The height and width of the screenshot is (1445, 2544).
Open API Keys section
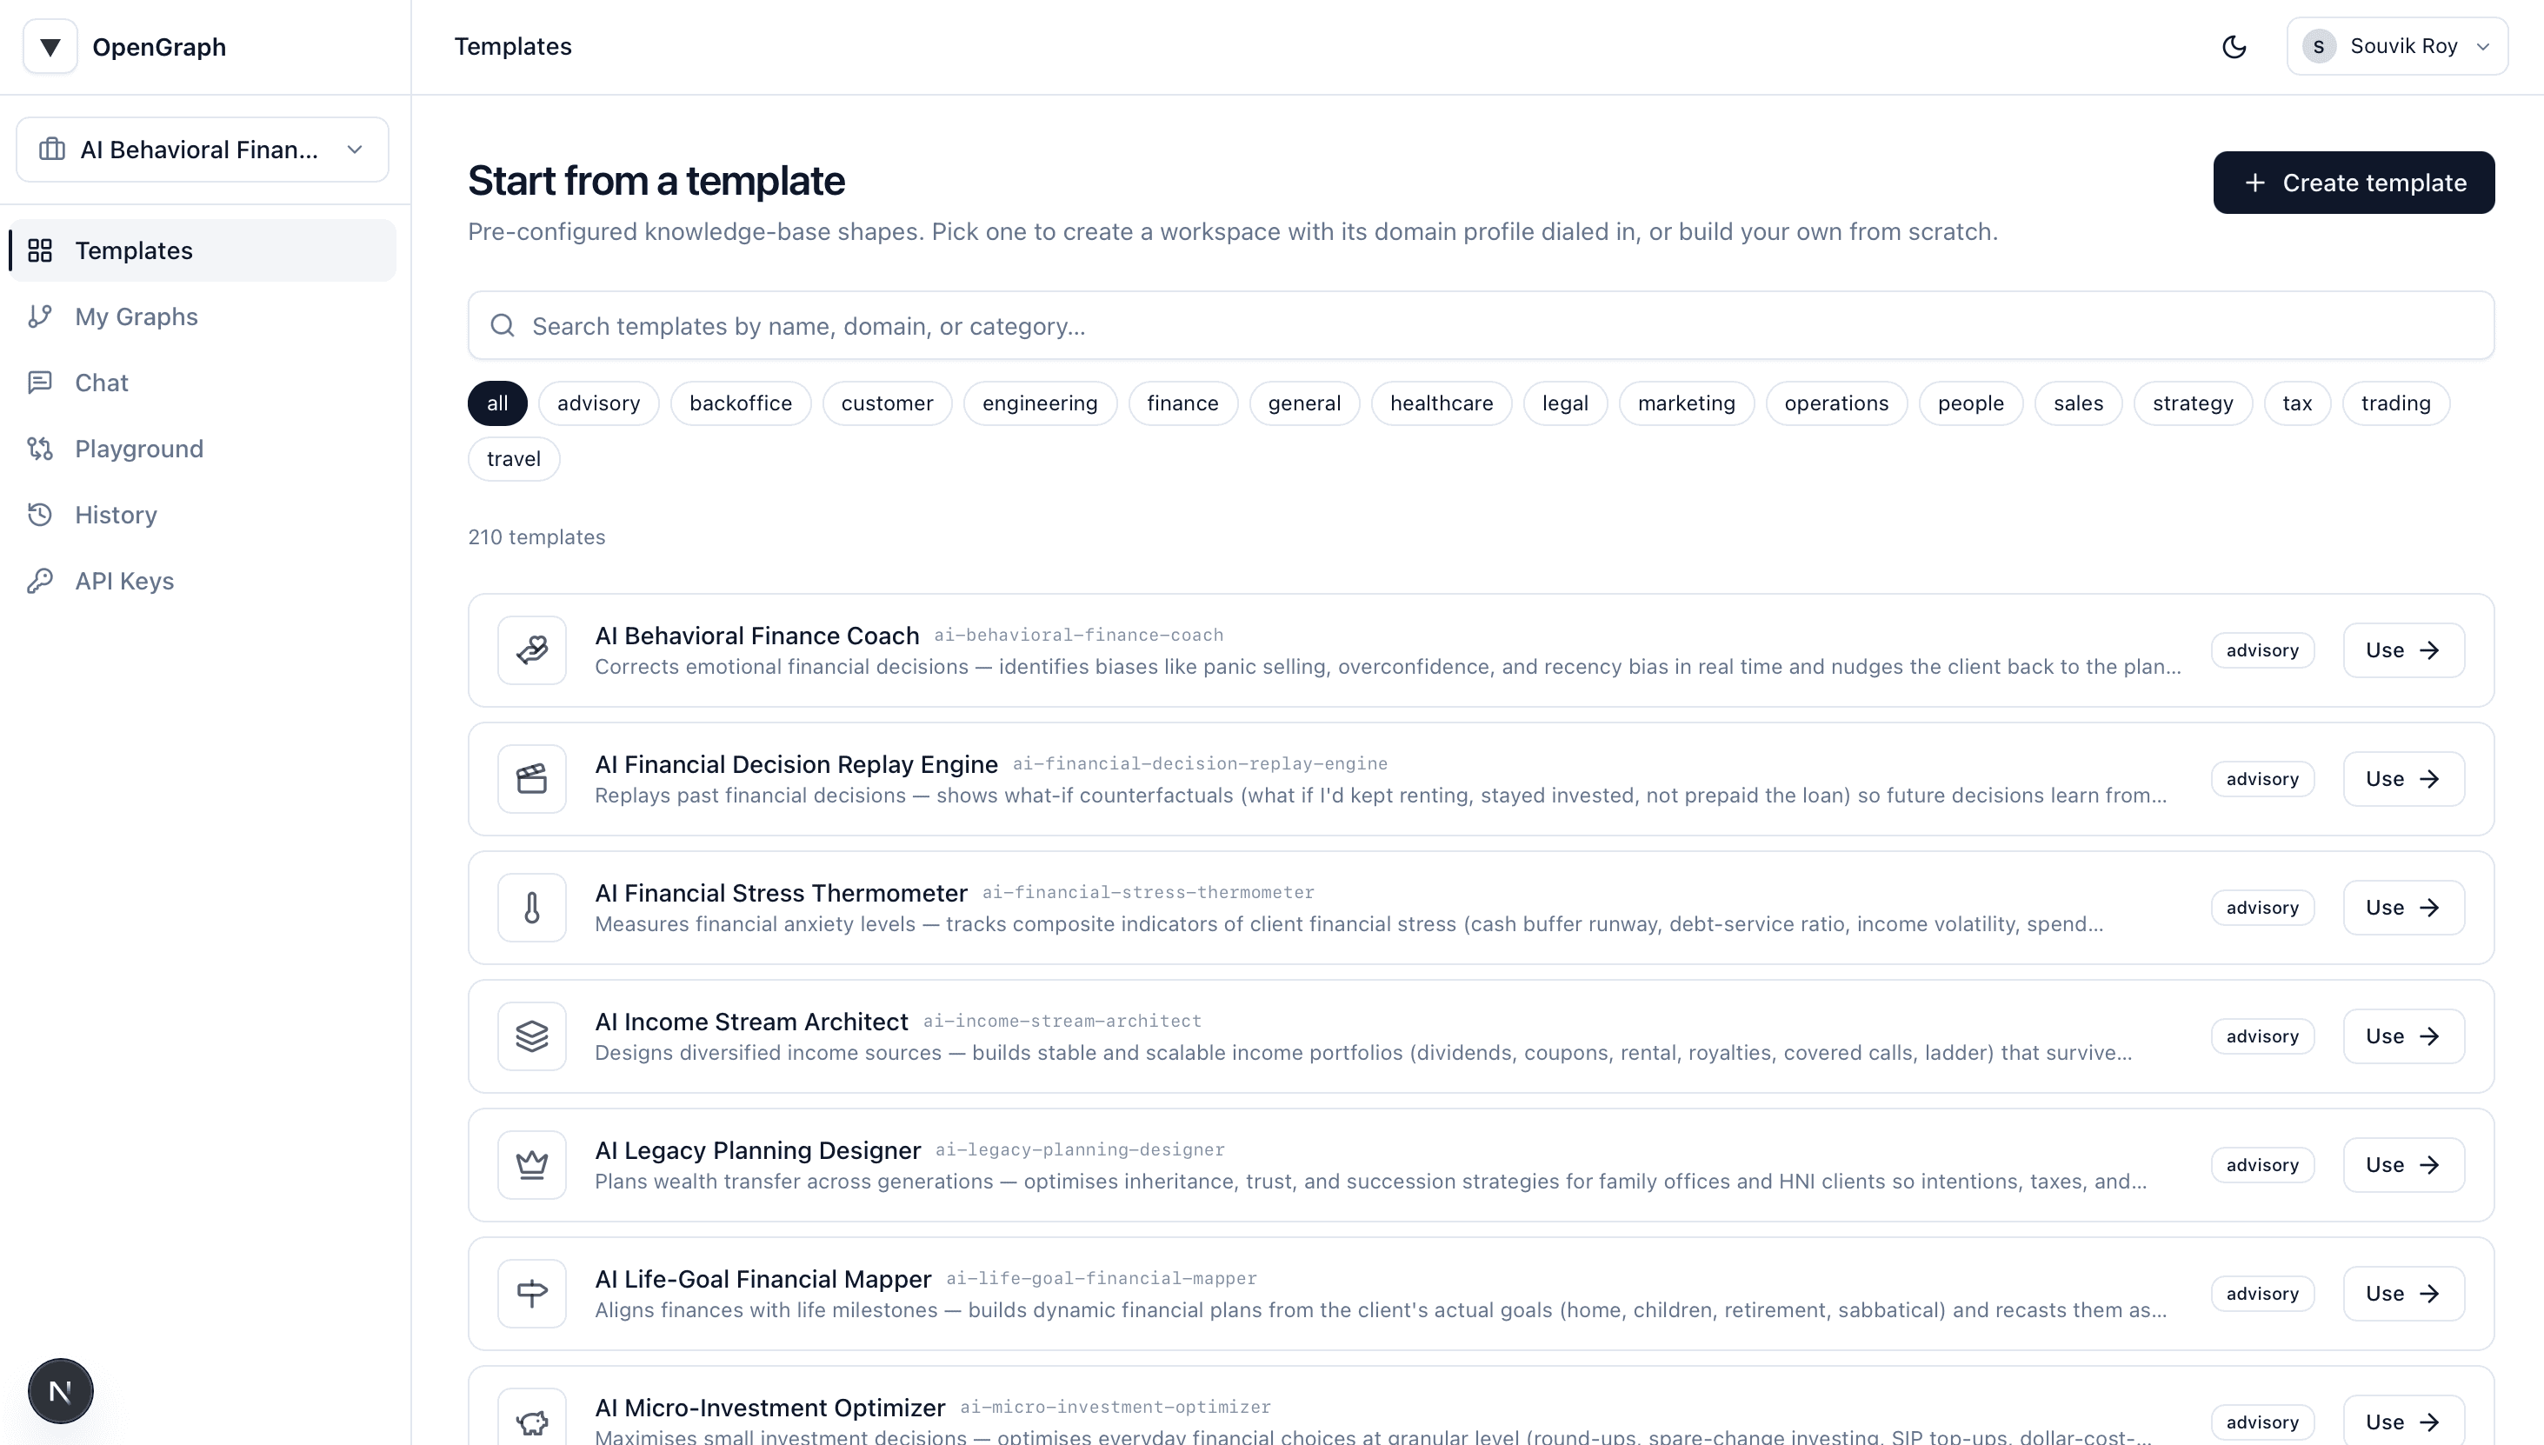pos(124,581)
